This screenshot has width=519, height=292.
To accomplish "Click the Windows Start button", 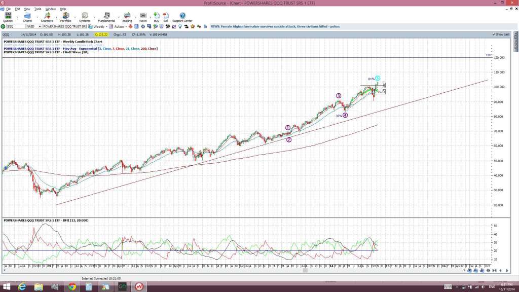I will (6, 287).
